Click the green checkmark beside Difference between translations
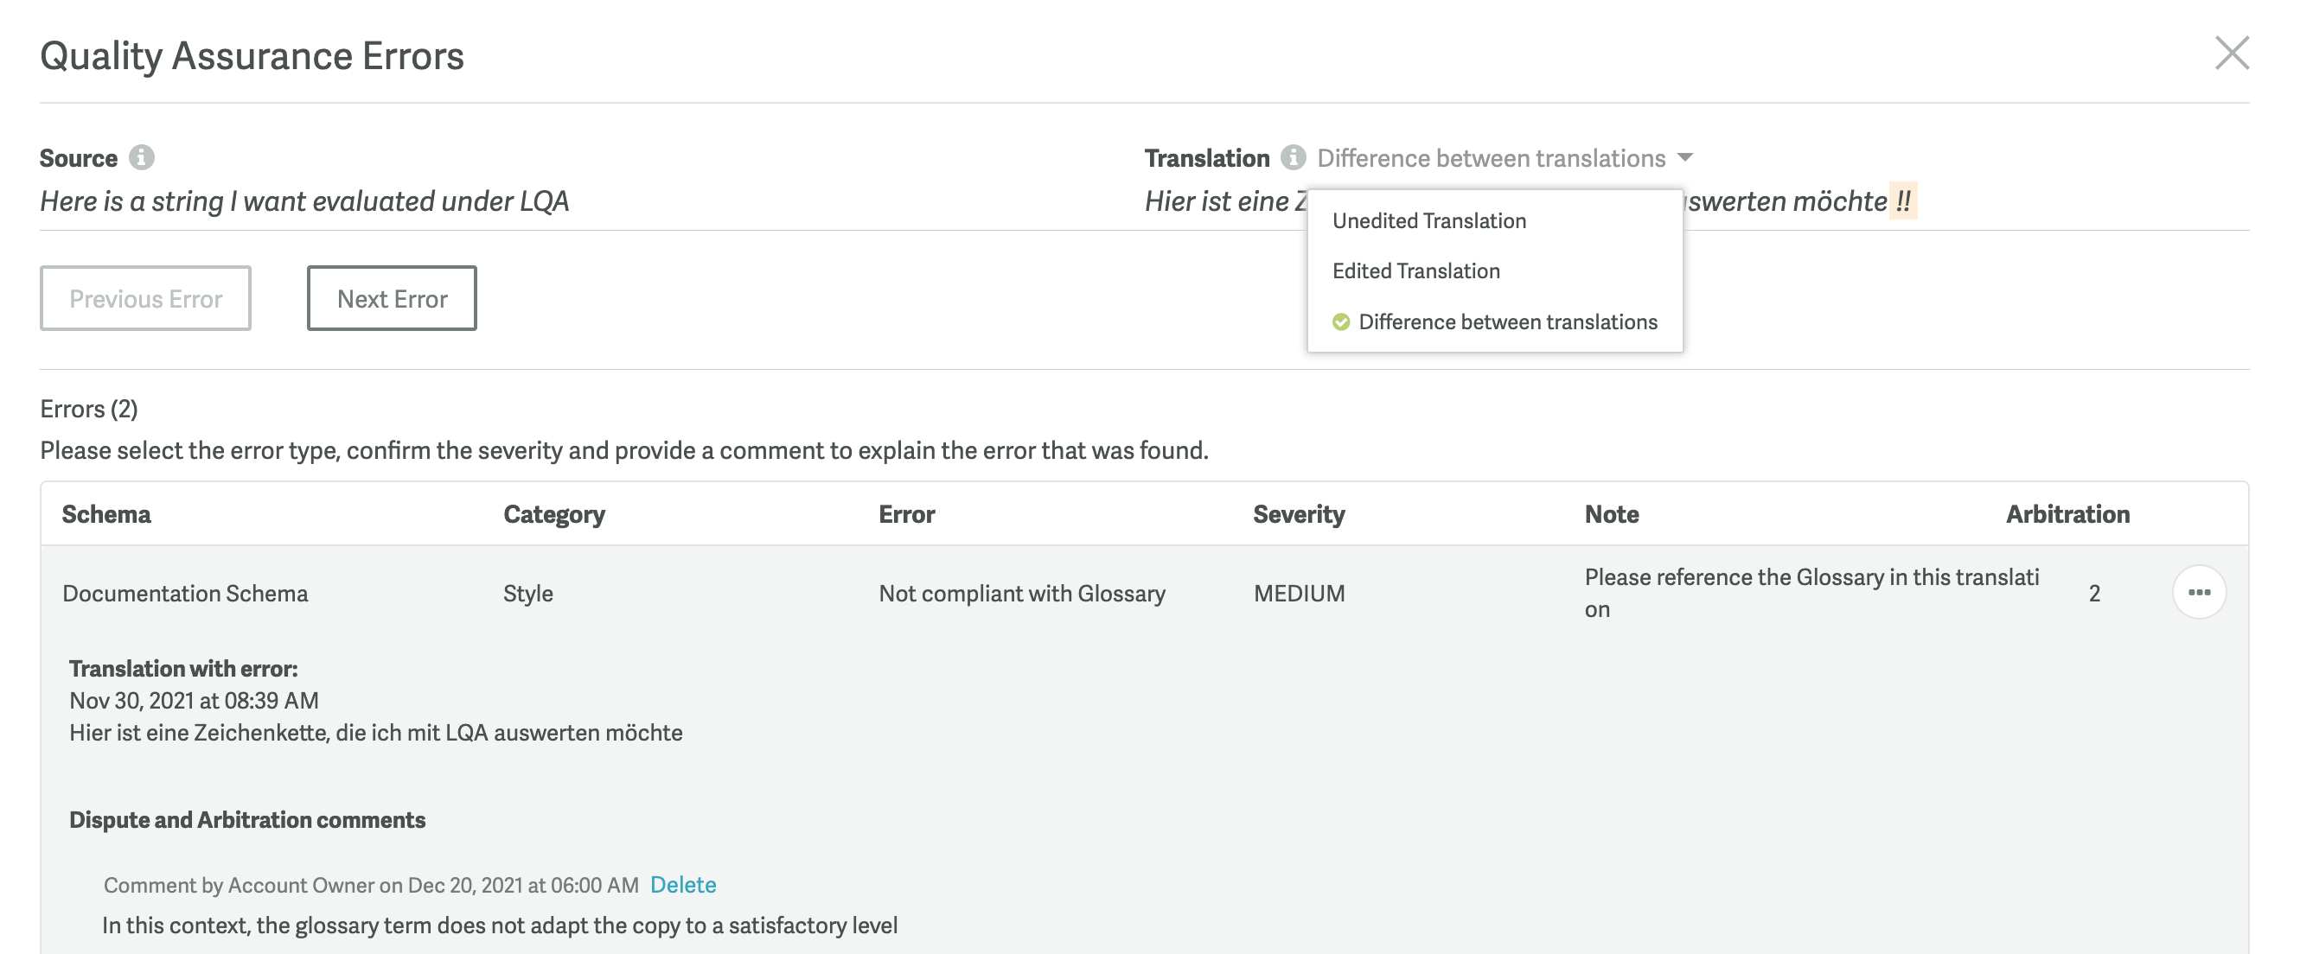2300x954 pixels. (x=1341, y=322)
